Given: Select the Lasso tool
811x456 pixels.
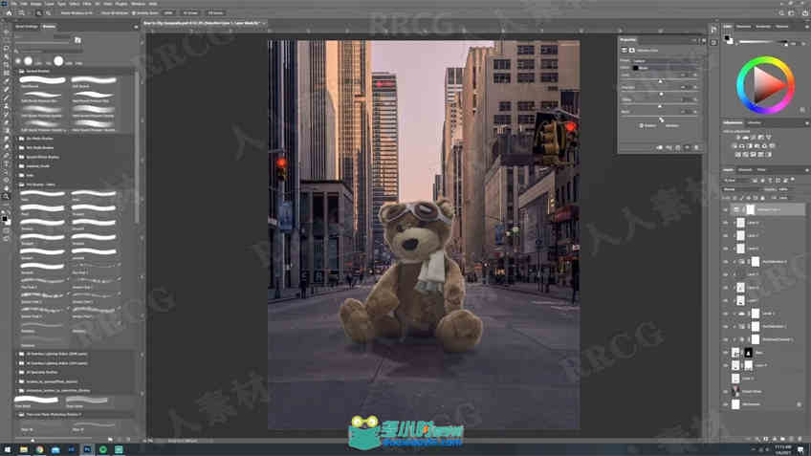Looking at the screenshot, I should click(6, 48).
